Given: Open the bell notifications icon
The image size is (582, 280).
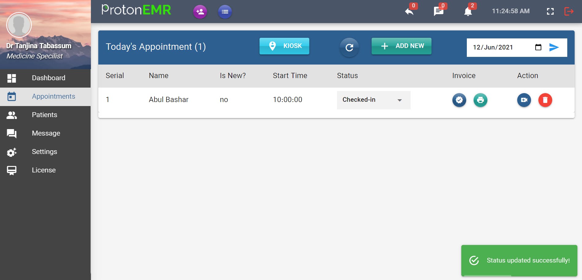Looking at the screenshot, I should 468,11.
